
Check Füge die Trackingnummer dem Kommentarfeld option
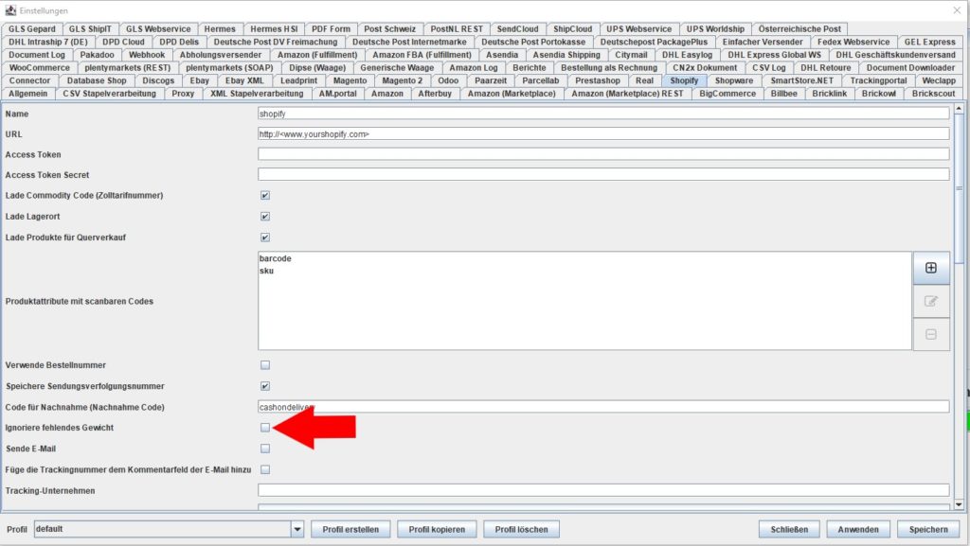pyautogui.click(x=265, y=469)
